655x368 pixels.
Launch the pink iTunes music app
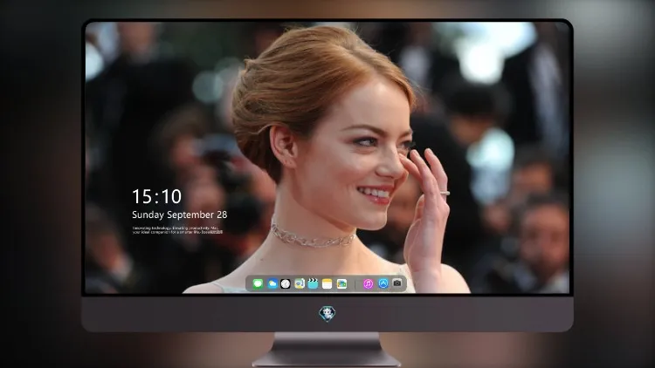[x=368, y=283]
